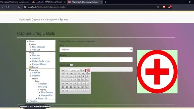Pick day 28 in the calendar
194x109 pixels.
[x=67, y=91]
